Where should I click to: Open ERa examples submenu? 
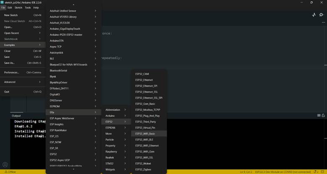pyautogui.click(x=73, y=112)
